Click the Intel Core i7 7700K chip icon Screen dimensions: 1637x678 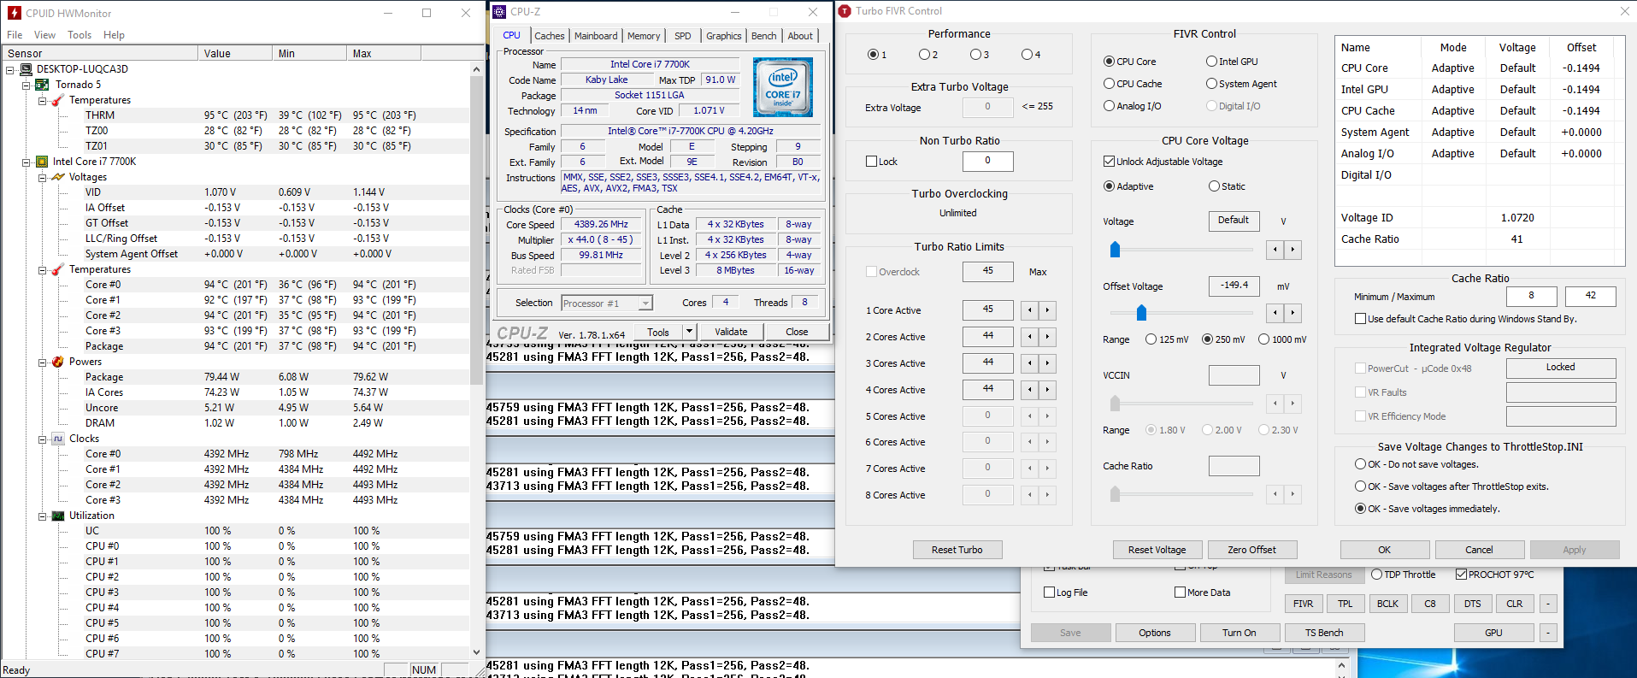[x=41, y=162]
